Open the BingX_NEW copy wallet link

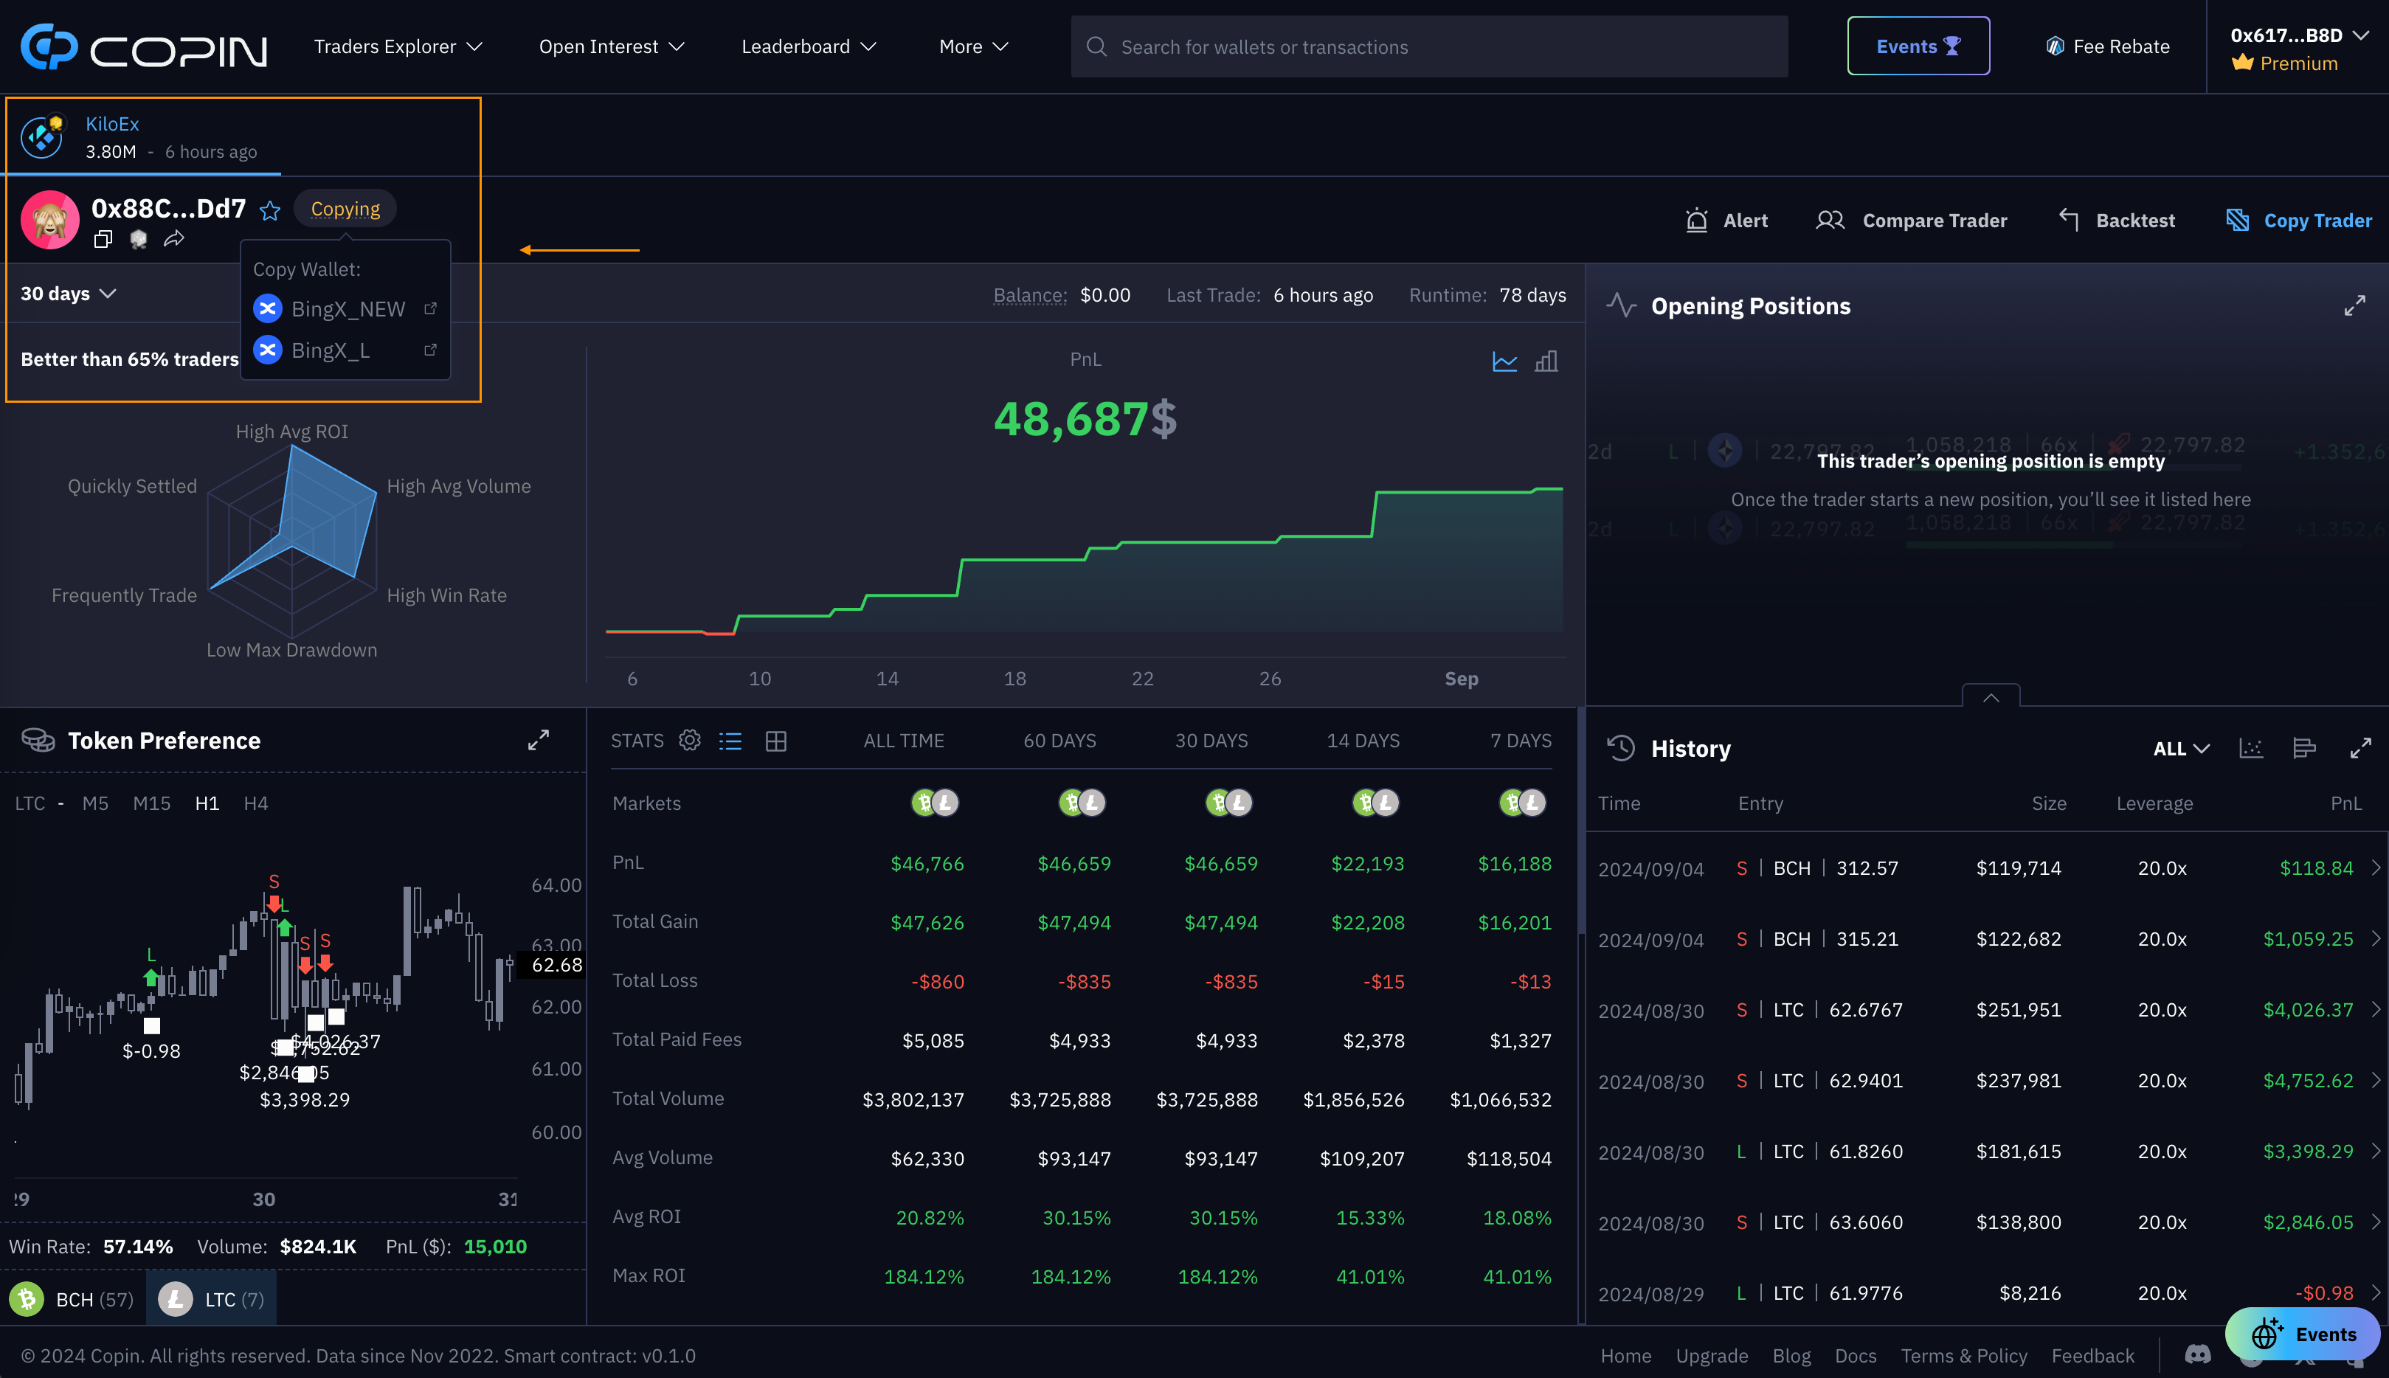pyautogui.click(x=431, y=308)
